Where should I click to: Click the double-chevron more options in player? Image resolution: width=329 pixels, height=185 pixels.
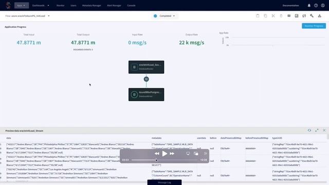(206, 154)
